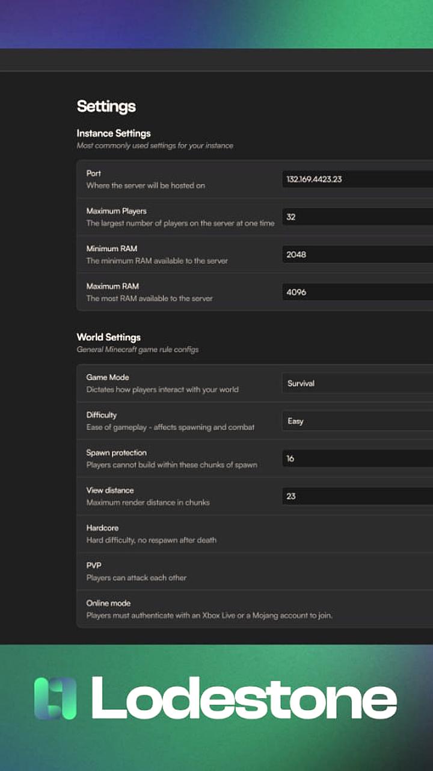This screenshot has height=771, width=433.
Task: Click the Lodestone logo icon
Action: 55,698
